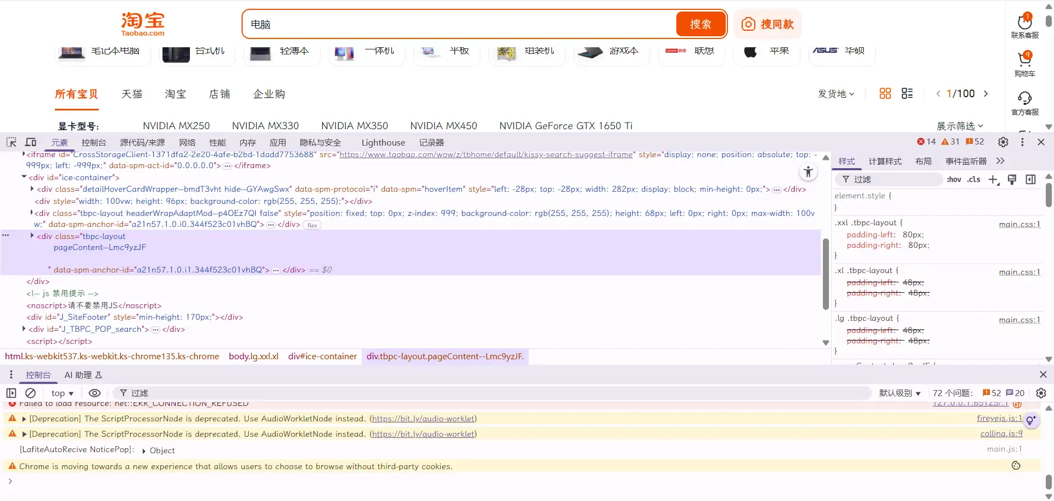
Task: Click the accessibility floating icon in Elements
Action: point(808,172)
